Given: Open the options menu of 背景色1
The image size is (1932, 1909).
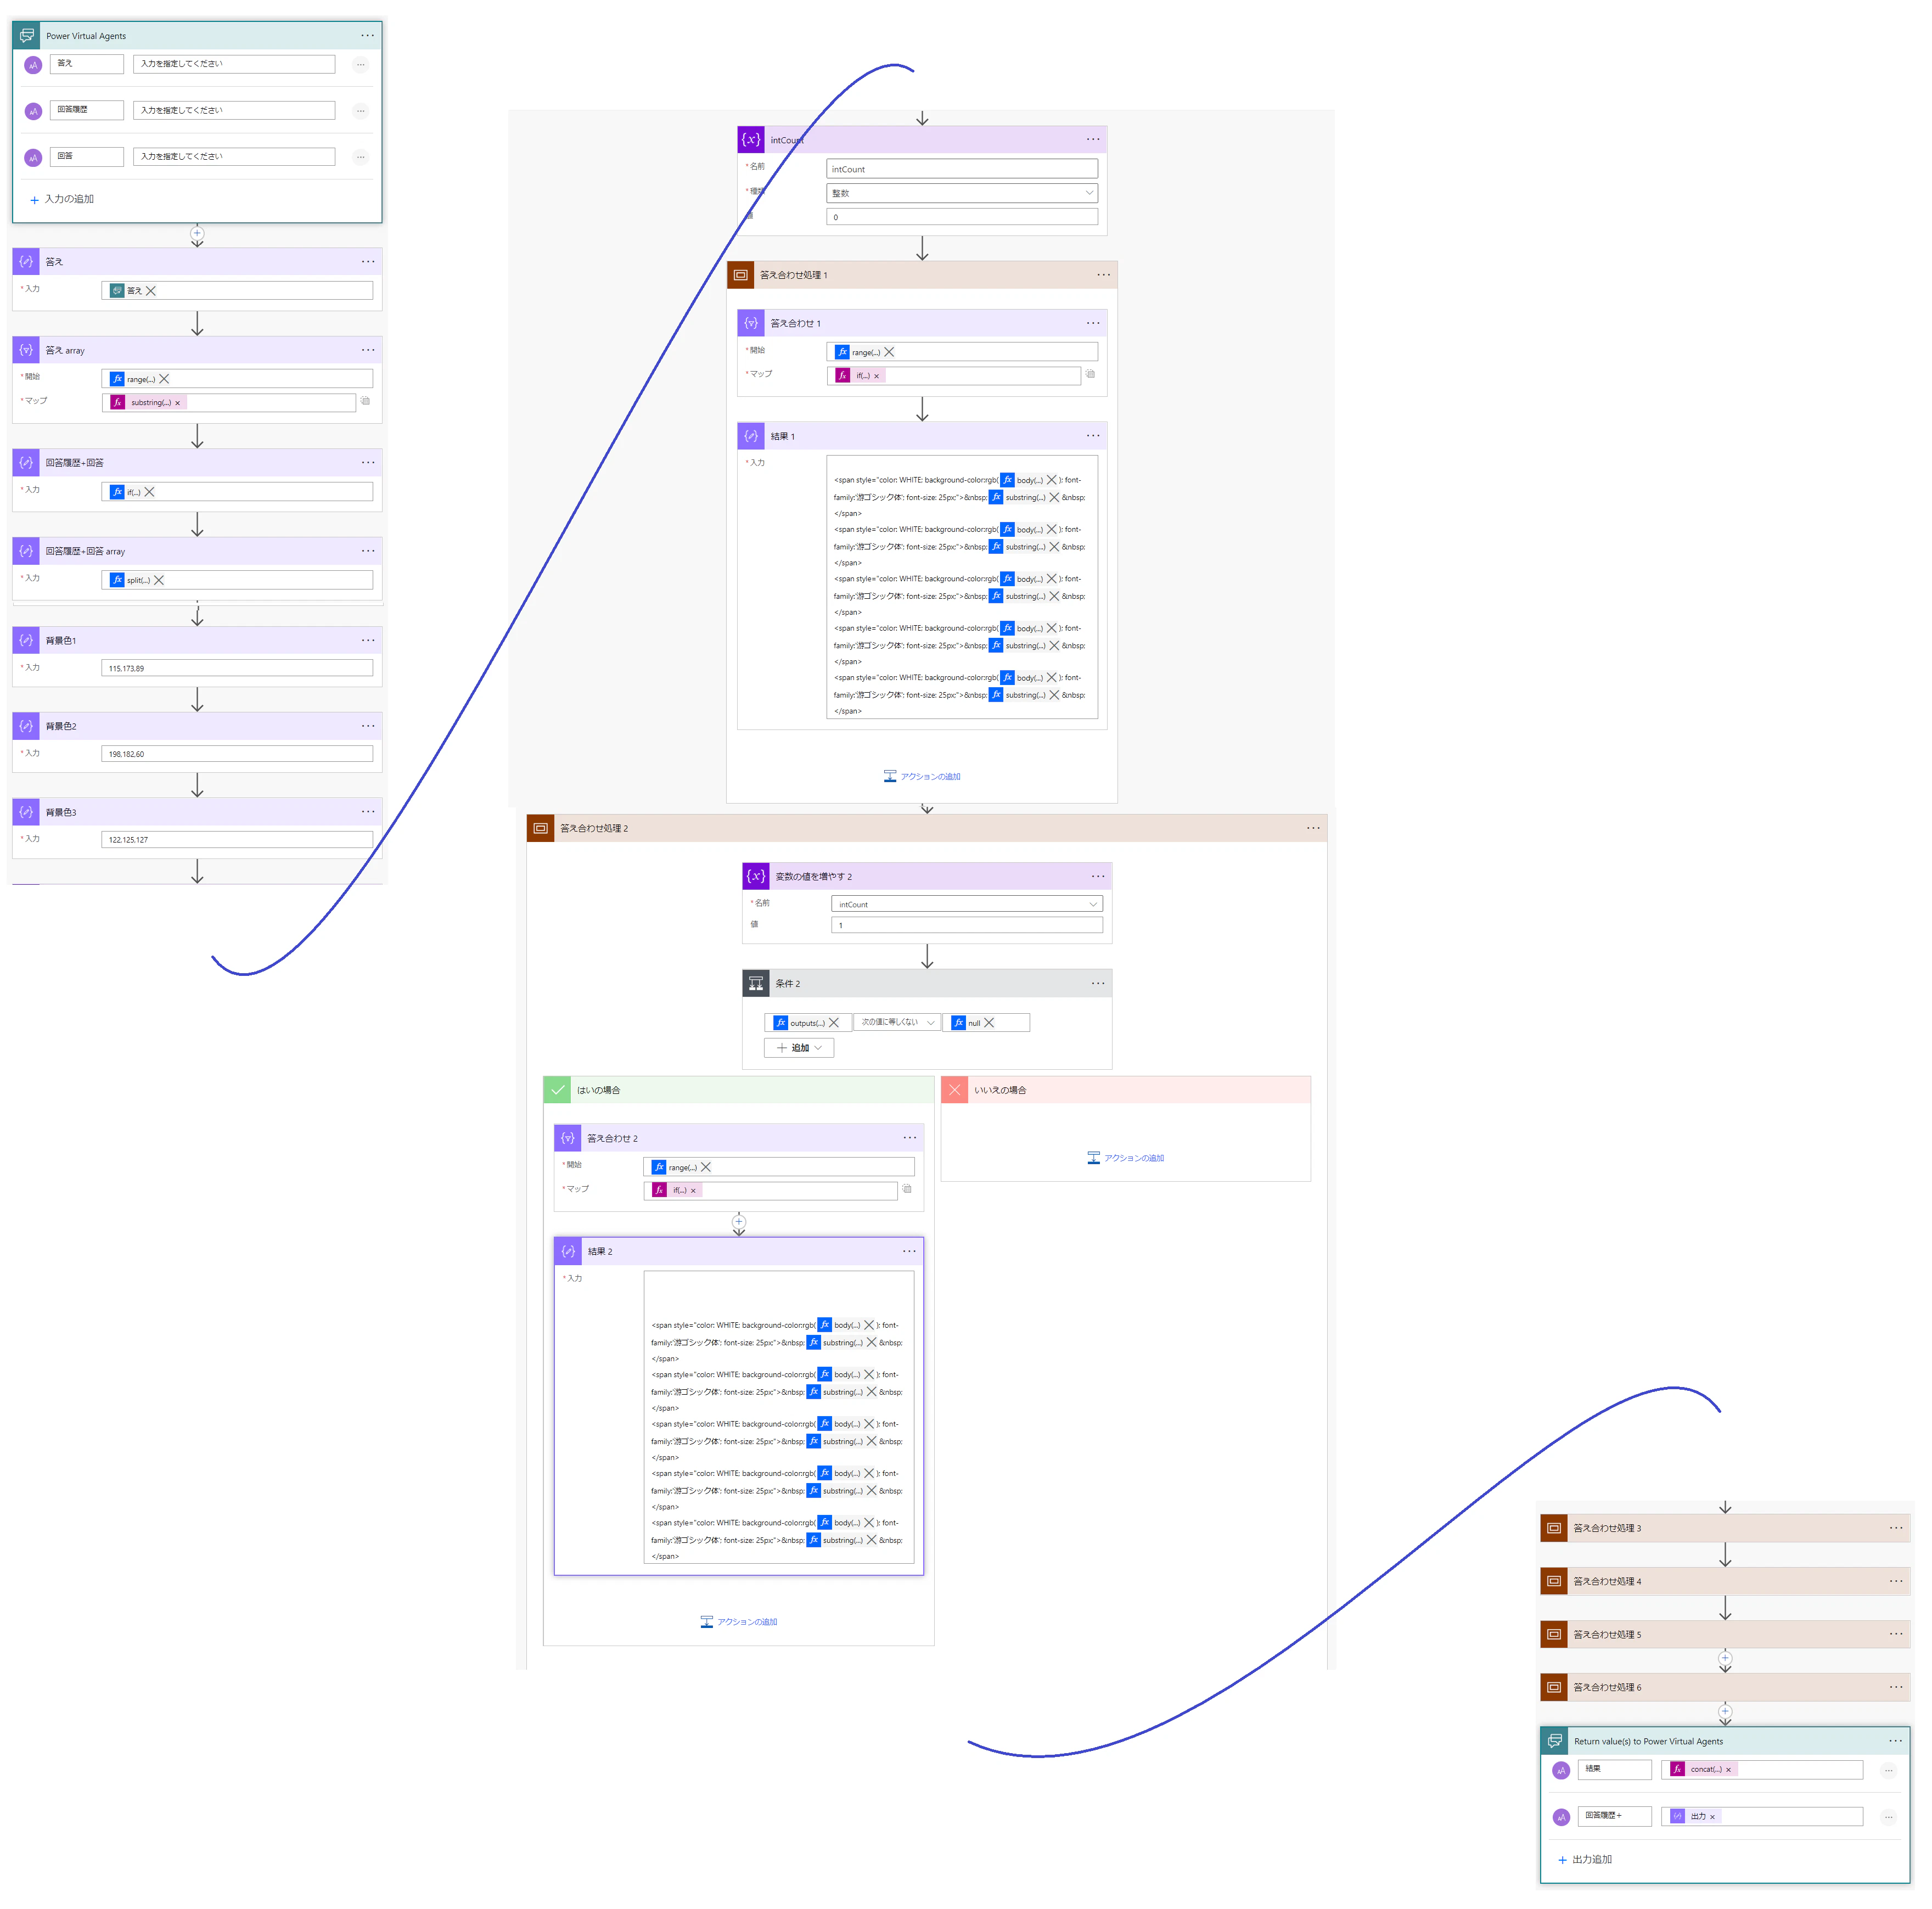Looking at the screenshot, I should pyautogui.click(x=368, y=640).
